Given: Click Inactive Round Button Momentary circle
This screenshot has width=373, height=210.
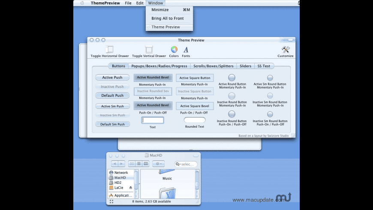Looking at the screenshot, I should (232, 96).
